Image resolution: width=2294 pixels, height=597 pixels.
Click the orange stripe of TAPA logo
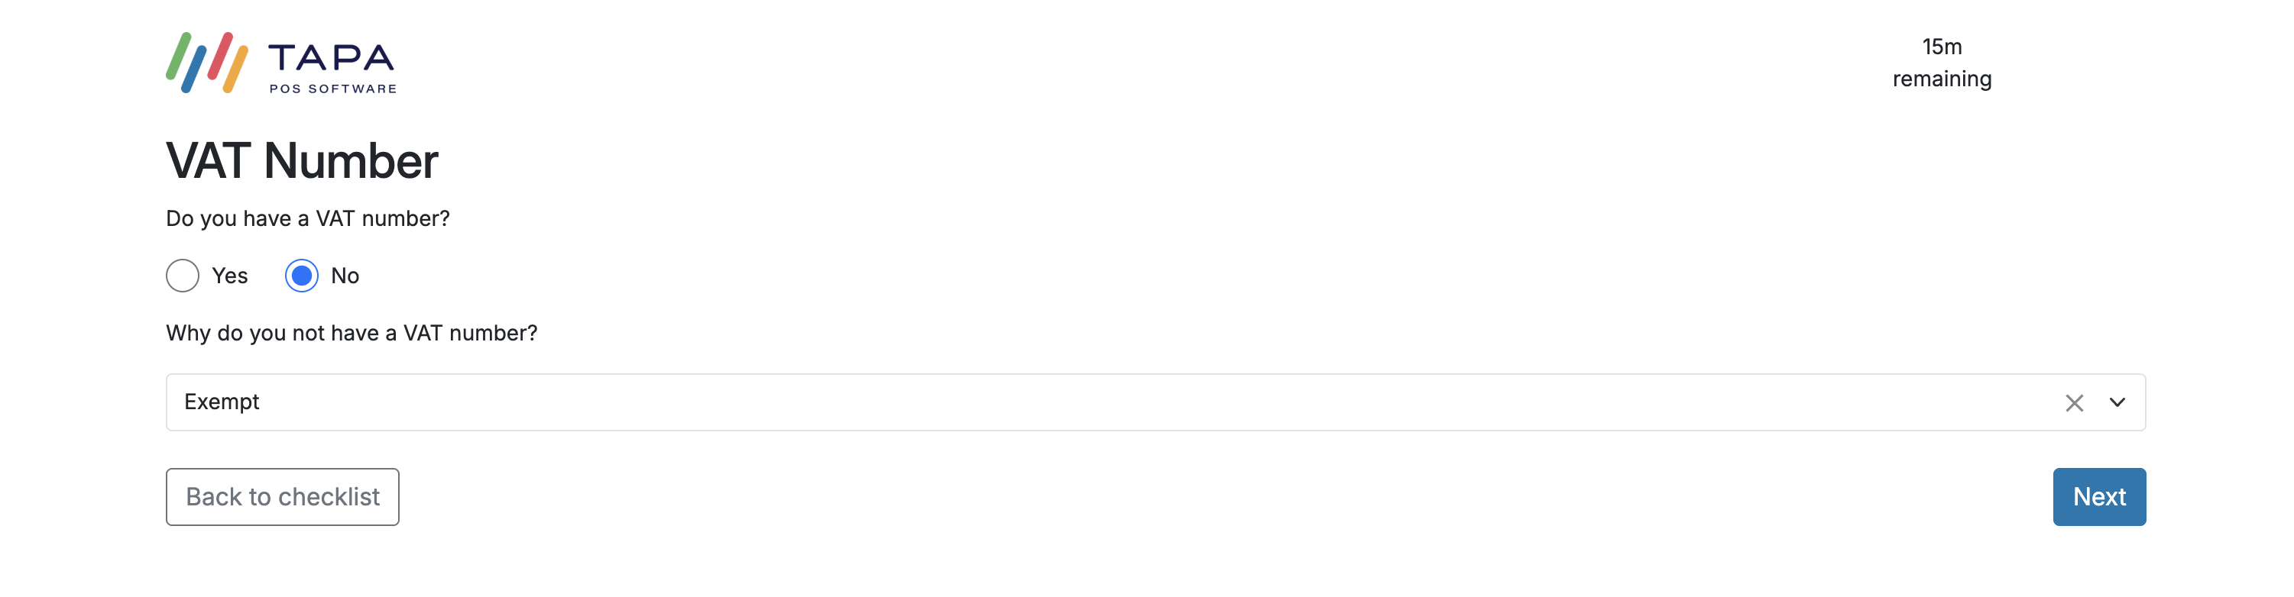click(235, 69)
